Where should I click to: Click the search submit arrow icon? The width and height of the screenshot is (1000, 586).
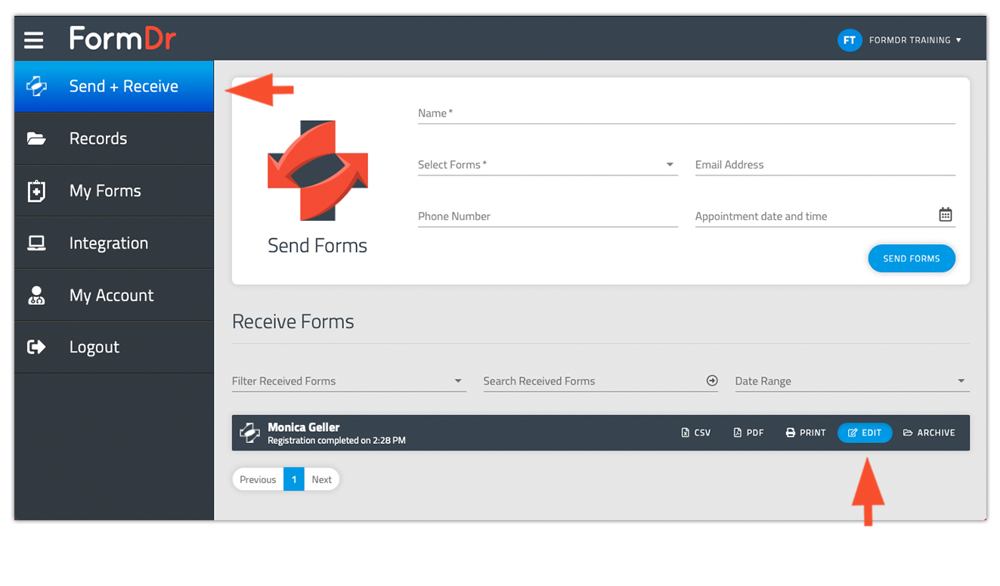click(x=712, y=380)
